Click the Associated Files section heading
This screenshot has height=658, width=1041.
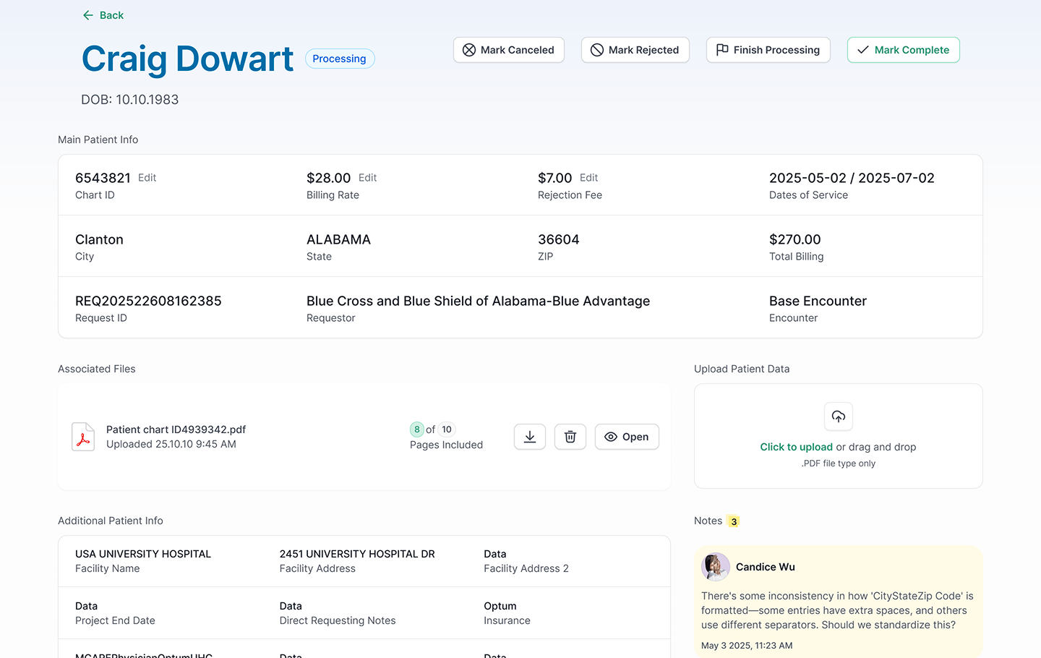[x=97, y=369]
